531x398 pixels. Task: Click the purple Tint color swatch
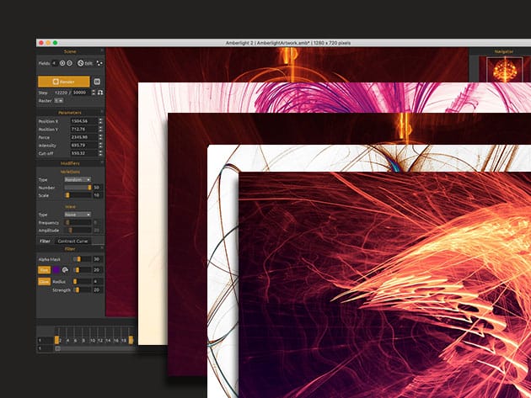tap(55, 270)
